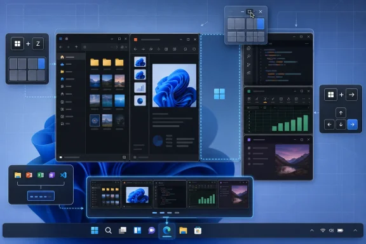Click the VS Code icon in the app group panel
This screenshot has width=366, height=244.
point(64,175)
